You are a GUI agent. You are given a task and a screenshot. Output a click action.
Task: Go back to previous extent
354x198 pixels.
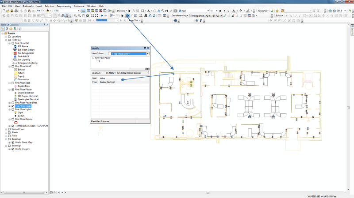point(102,16)
